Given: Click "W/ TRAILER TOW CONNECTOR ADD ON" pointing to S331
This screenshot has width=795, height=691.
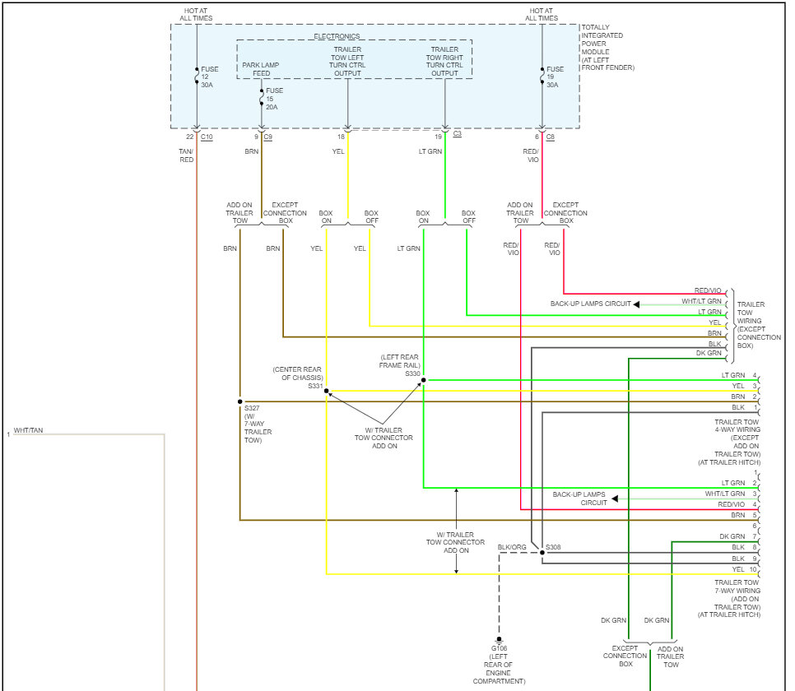Looking at the screenshot, I should (x=384, y=438).
